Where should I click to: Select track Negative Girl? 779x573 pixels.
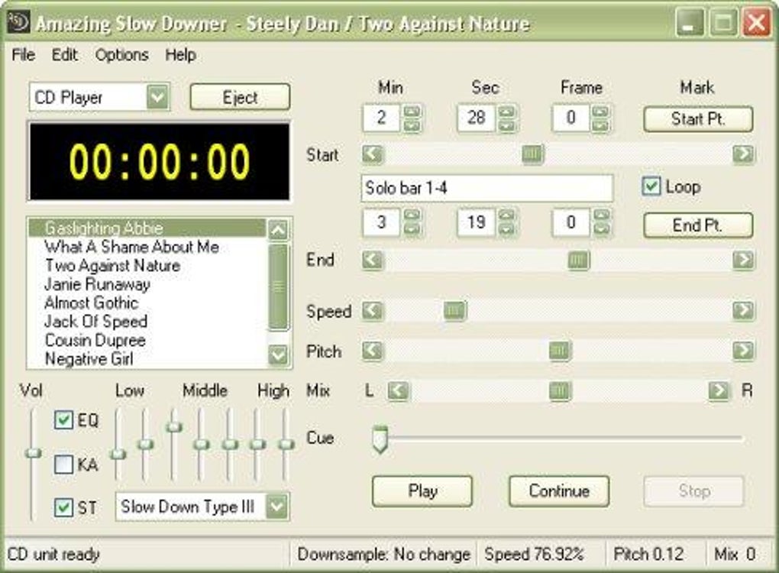[147, 359]
